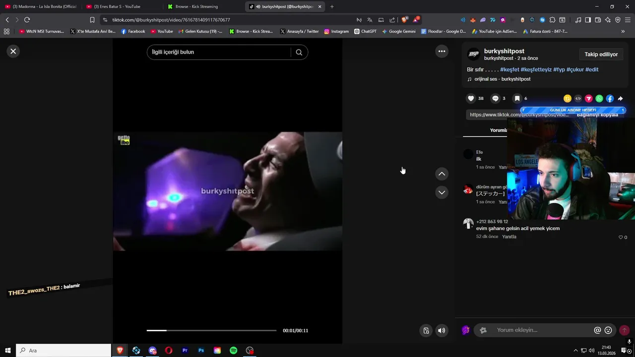
Task: Open Photoshop from the taskbar
Action: pyautogui.click(x=201, y=351)
